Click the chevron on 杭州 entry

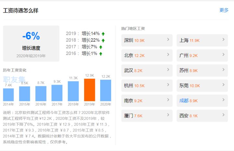[x=168, y=85]
